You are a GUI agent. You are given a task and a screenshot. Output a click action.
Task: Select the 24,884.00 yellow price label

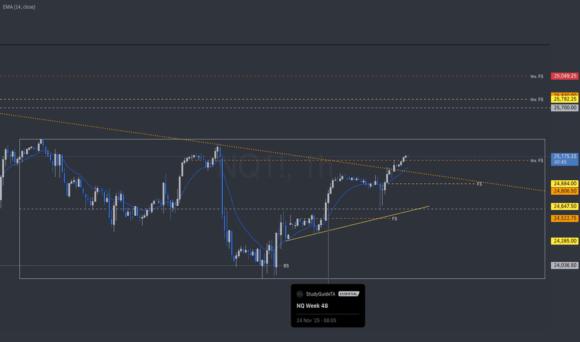coord(564,184)
